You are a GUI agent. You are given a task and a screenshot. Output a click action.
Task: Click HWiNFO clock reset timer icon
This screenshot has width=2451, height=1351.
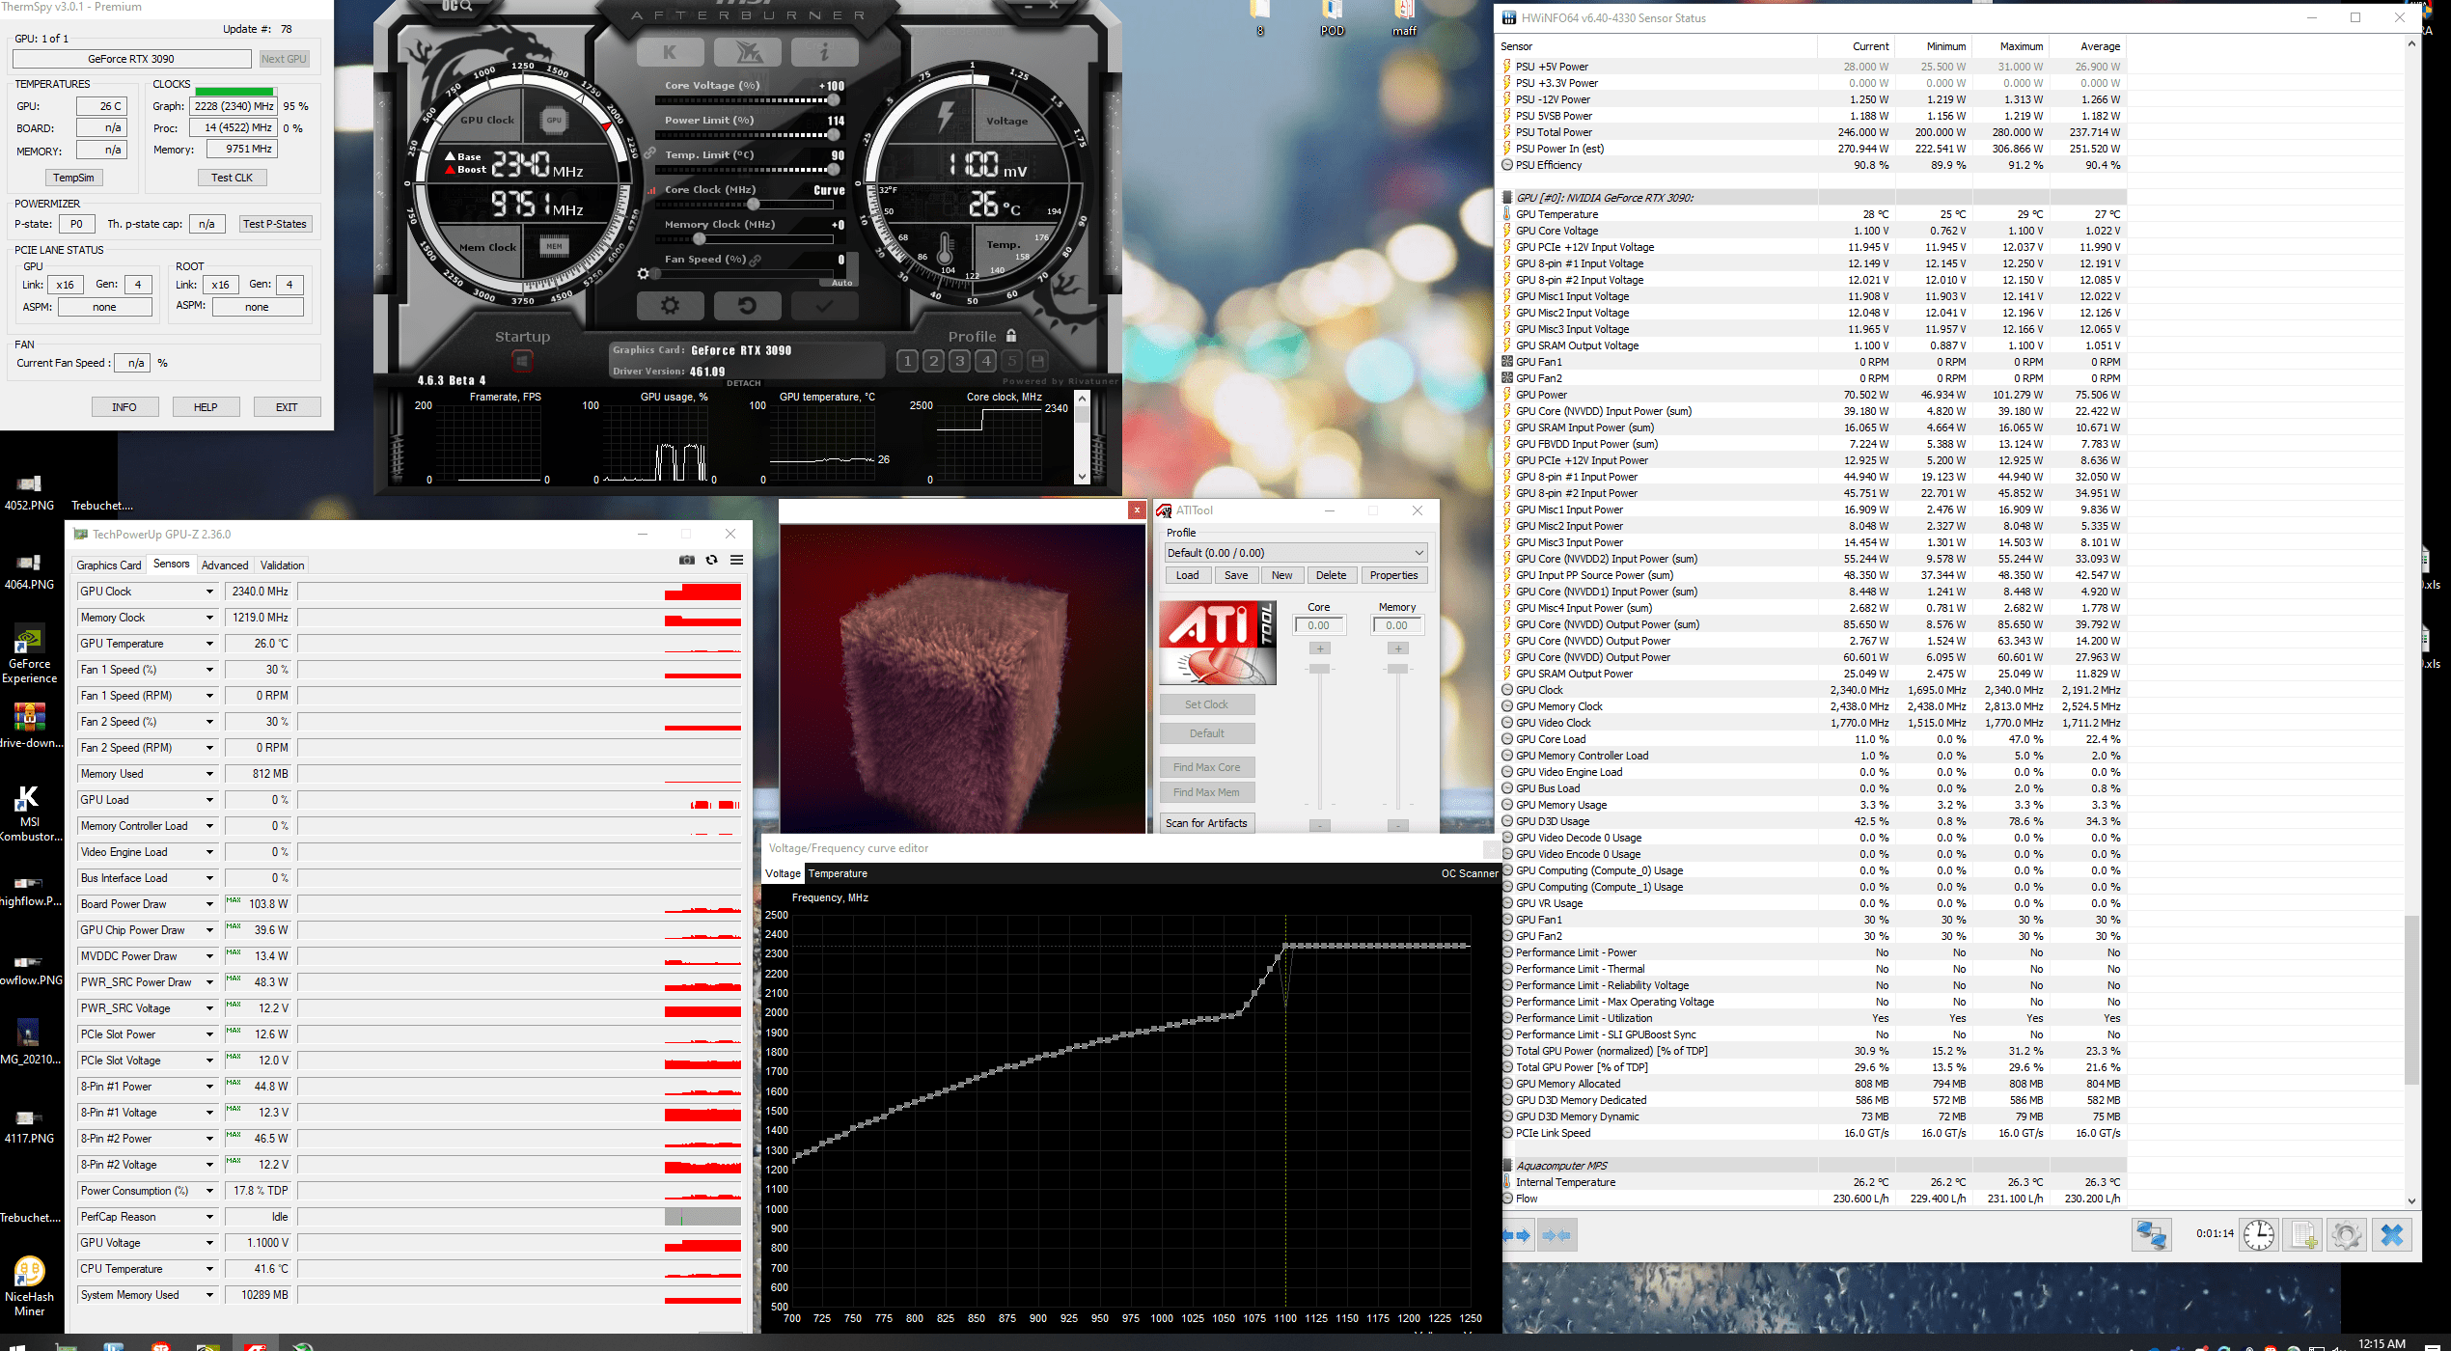pos(2258,1234)
